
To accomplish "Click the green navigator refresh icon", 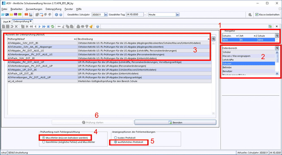I will pos(270,27).
